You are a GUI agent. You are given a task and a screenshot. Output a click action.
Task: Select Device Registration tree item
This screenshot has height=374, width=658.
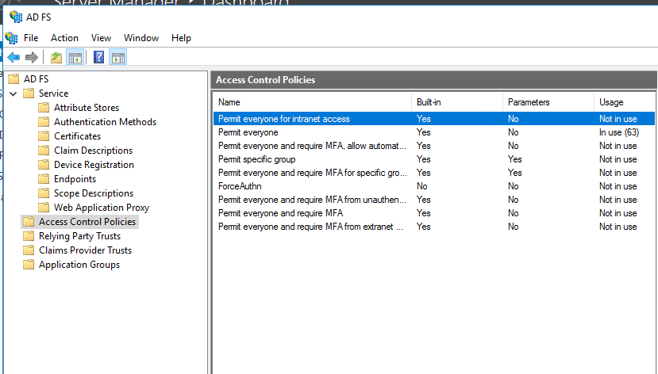[94, 165]
